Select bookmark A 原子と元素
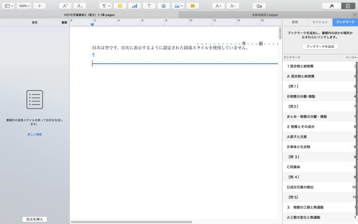This screenshot has height=224, width=358. pyautogui.click(x=320, y=137)
